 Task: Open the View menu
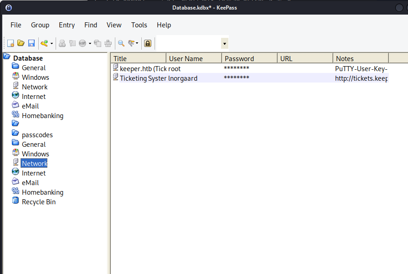click(114, 25)
